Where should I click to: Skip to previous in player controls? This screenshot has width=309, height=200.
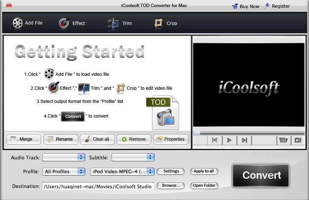tap(215, 140)
